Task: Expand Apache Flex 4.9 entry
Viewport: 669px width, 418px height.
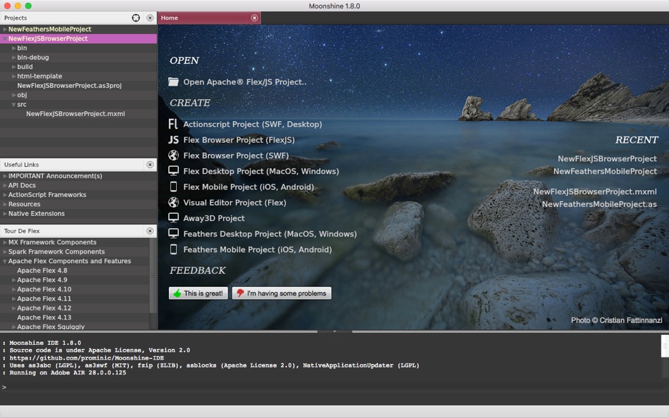Action: (x=13, y=280)
